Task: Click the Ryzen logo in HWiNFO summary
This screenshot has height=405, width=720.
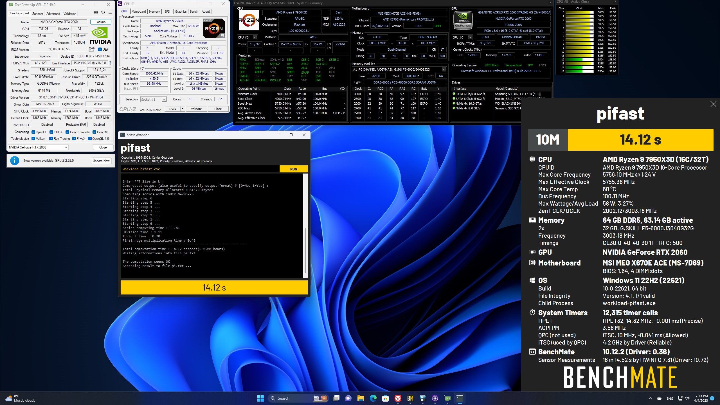Action: tap(249, 20)
